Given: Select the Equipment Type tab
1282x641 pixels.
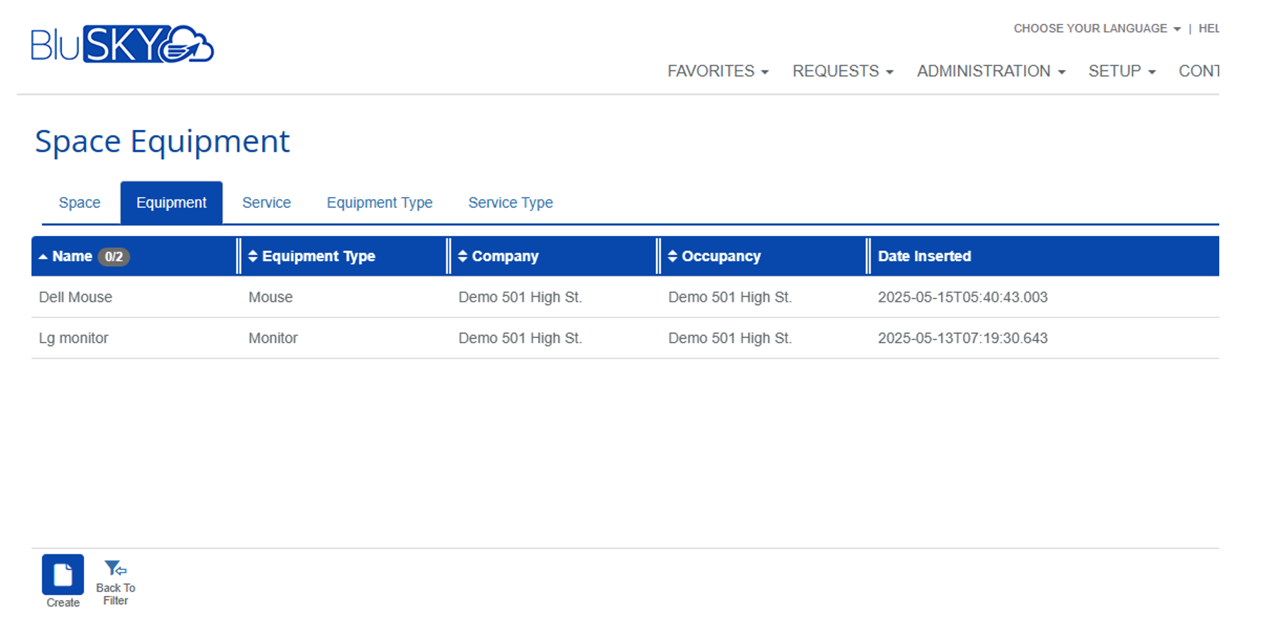Looking at the screenshot, I should click(x=379, y=202).
